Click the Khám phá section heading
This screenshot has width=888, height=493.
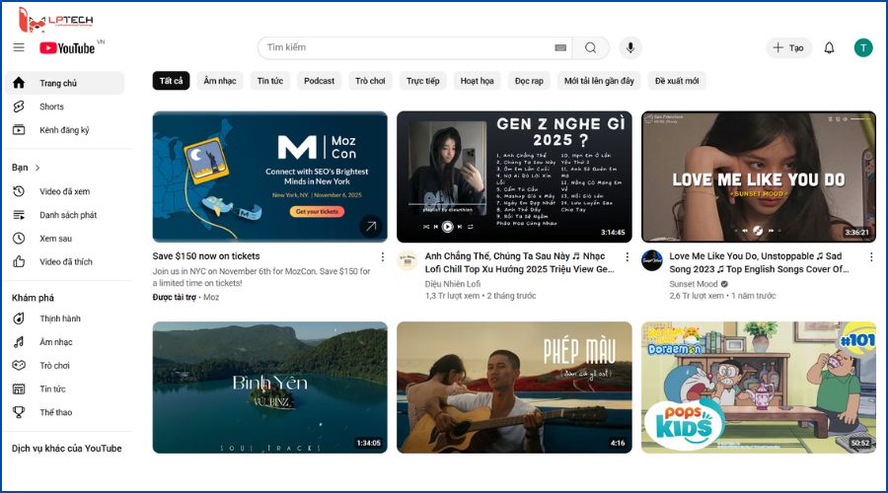tap(33, 298)
